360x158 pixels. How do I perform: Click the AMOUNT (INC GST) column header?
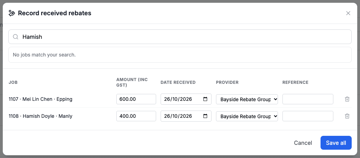pyautogui.click(x=132, y=82)
